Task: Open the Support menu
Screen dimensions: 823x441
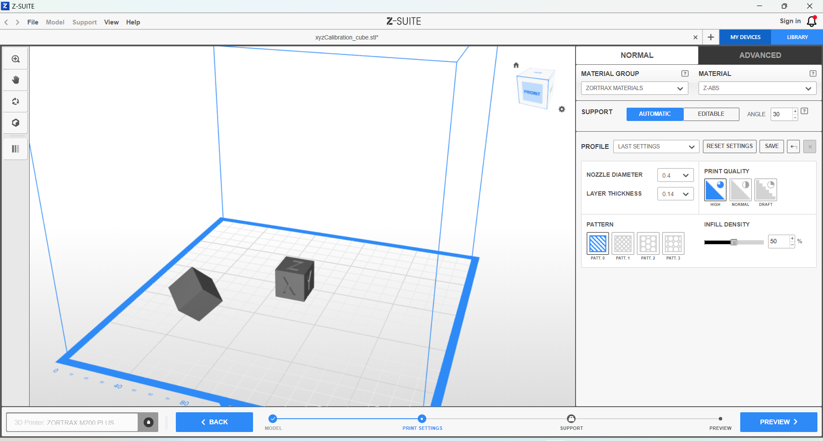Action: [84, 22]
